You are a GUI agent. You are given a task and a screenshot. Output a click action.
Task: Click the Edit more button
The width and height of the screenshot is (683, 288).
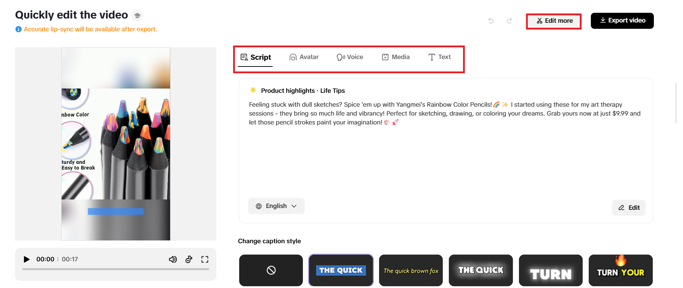point(554,21)
